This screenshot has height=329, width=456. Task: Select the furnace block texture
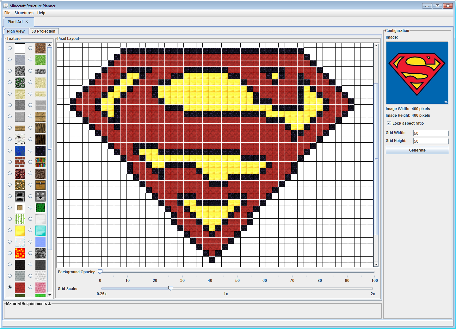click(x=20, y=196)
